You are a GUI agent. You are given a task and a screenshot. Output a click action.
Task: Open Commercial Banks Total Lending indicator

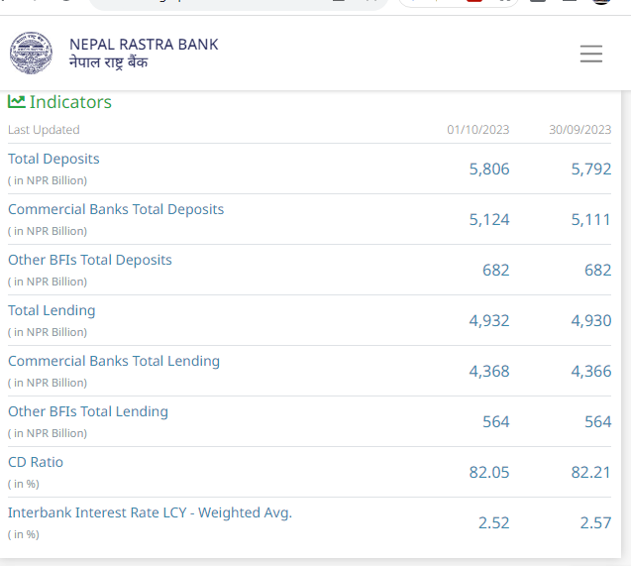[x=114, y=361]
